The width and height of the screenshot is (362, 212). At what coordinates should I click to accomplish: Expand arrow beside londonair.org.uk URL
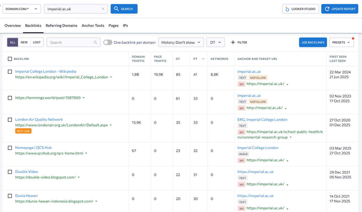click(x=111, y=125)
